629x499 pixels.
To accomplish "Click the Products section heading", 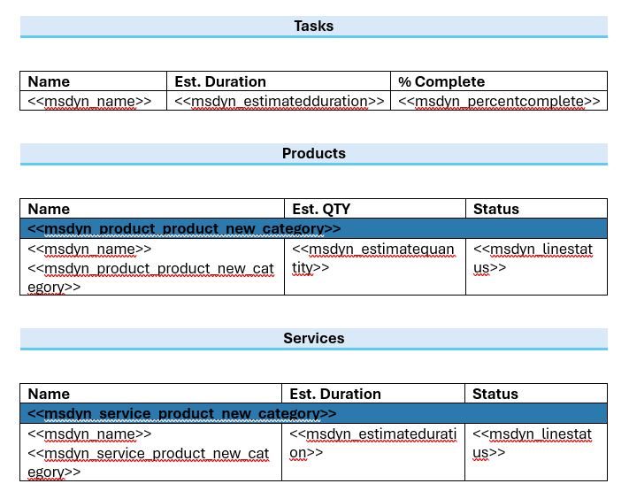I will point(314,154).
